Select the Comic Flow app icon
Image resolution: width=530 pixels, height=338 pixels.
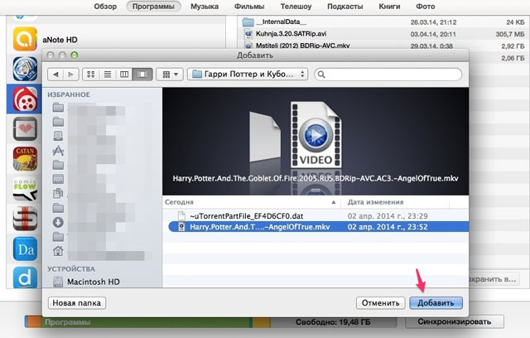point(25,189)
